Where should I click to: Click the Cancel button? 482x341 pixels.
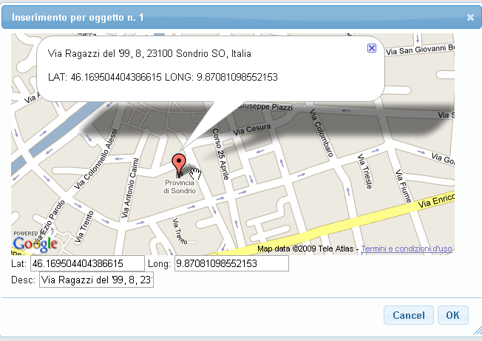click(x=409, y=315)
